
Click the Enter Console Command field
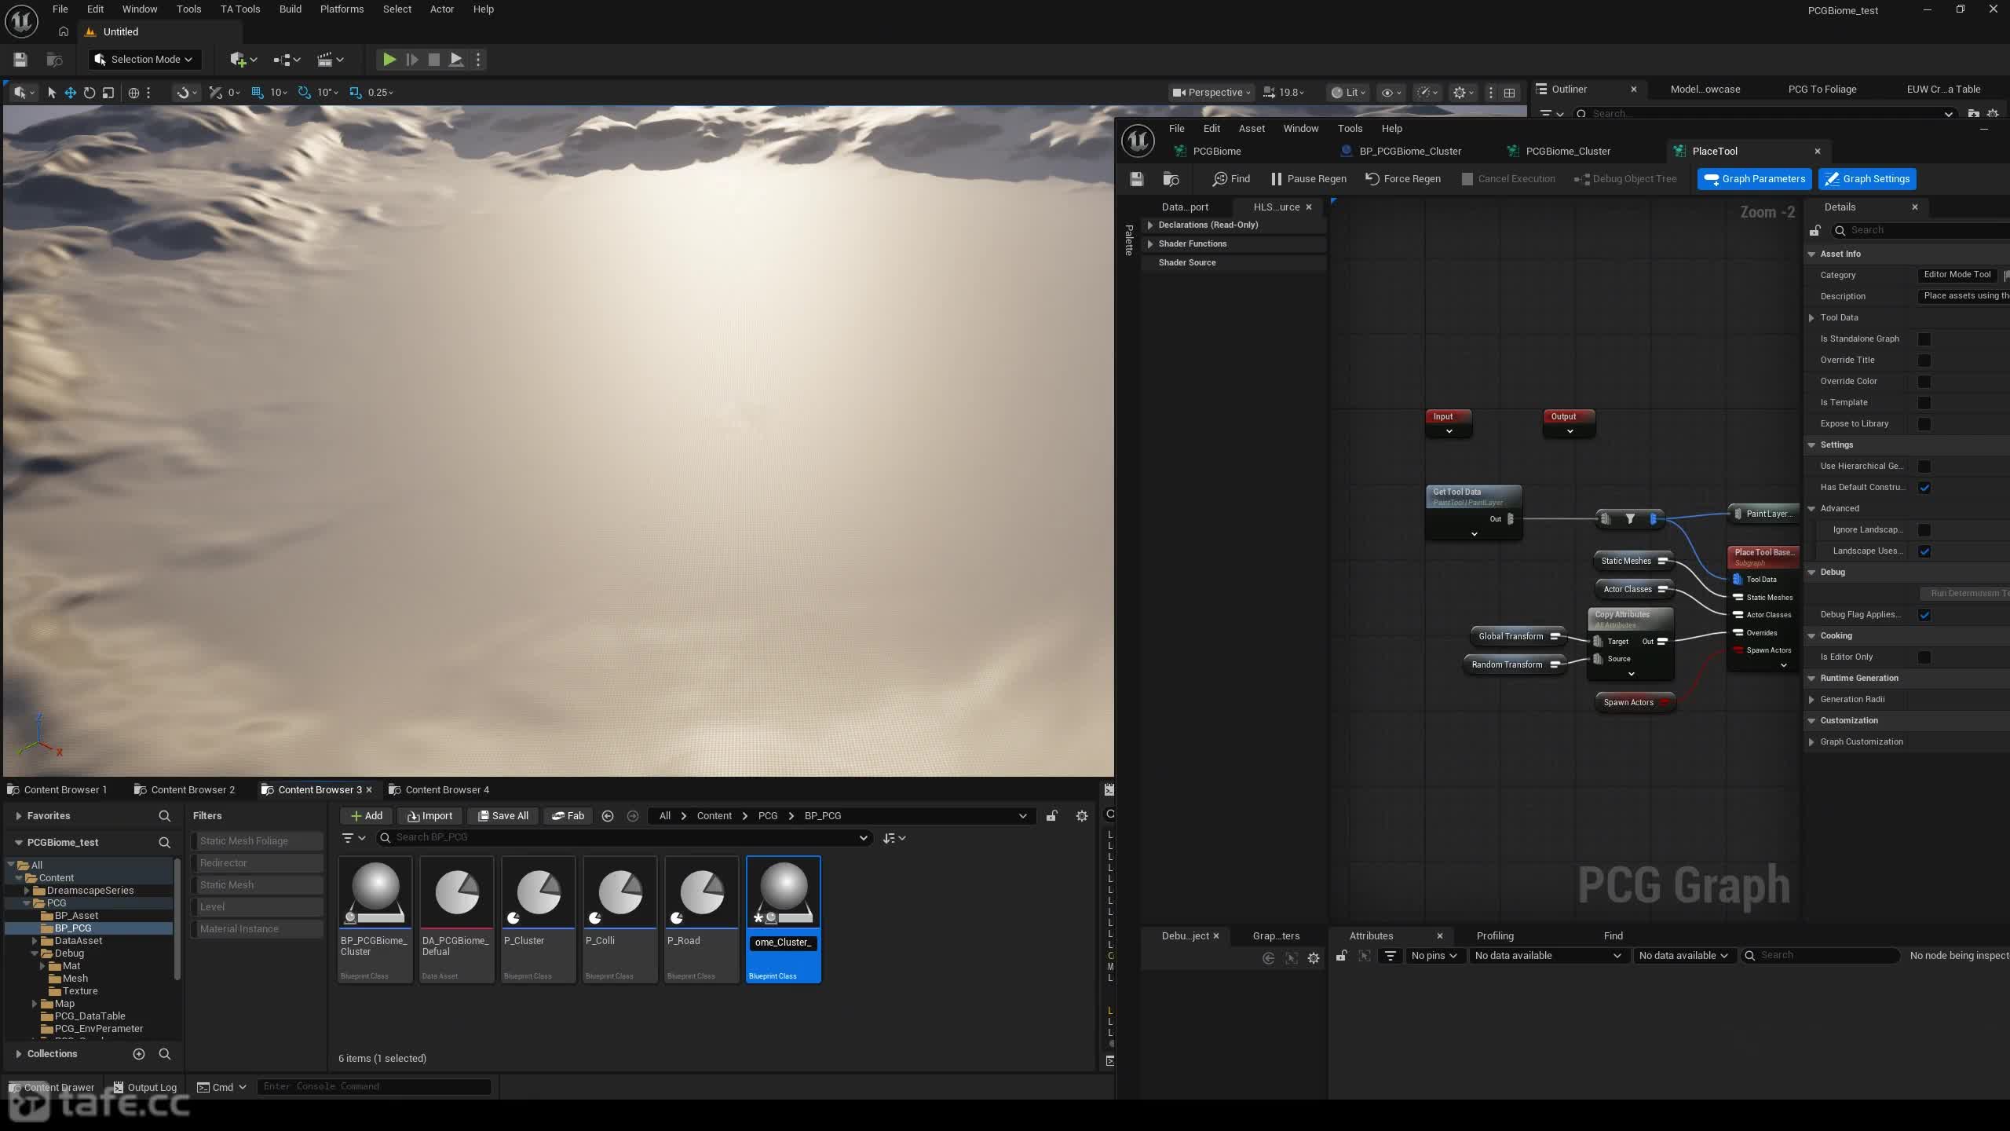(x=374, y=1087)
